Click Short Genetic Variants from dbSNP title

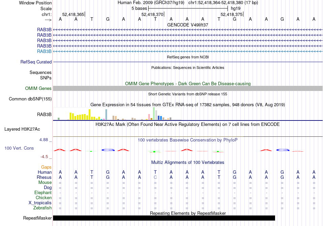(x=188, y=94)
